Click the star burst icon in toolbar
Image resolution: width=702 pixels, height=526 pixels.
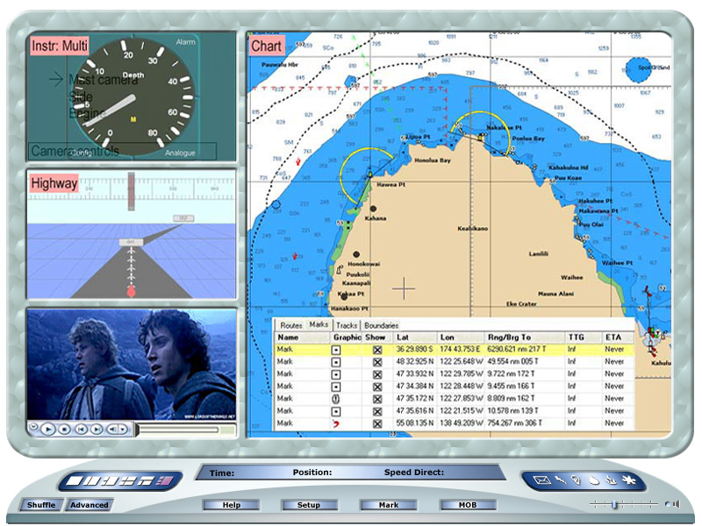pos(627,480)
